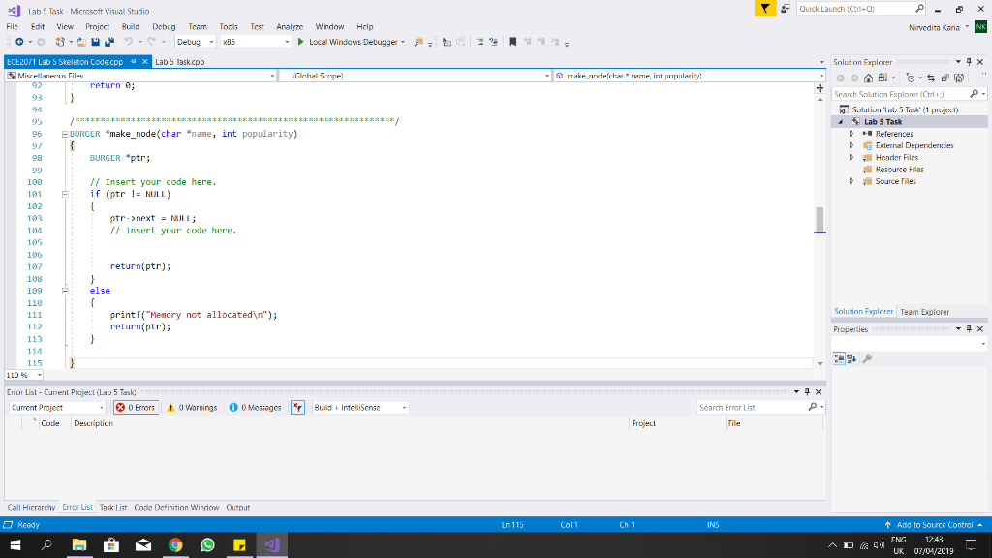Click the Toggle Bookmark icon
The image size is (992, 558).
tap(512, 42)
